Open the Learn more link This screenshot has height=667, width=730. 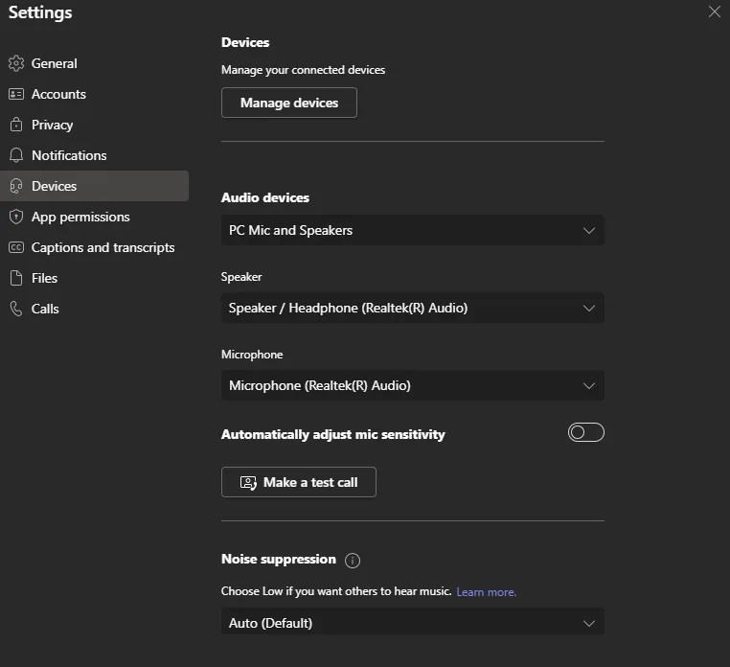point(486,592)
